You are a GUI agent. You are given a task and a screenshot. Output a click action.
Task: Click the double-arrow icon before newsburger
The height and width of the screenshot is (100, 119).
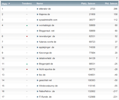[x=38, y=36]
